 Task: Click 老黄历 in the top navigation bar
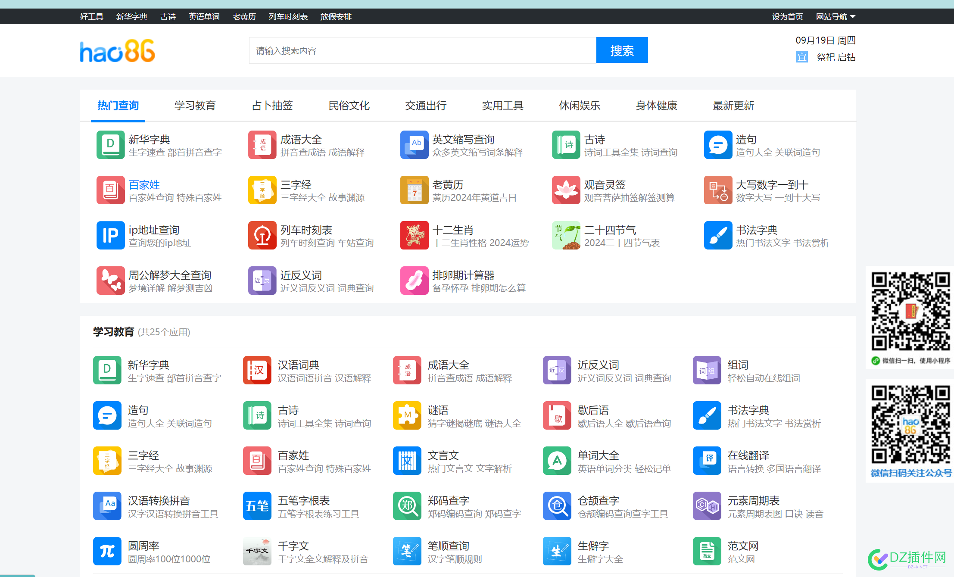click(244, 17)
